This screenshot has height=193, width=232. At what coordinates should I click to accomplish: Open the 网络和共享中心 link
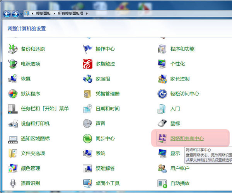[187, 138]
